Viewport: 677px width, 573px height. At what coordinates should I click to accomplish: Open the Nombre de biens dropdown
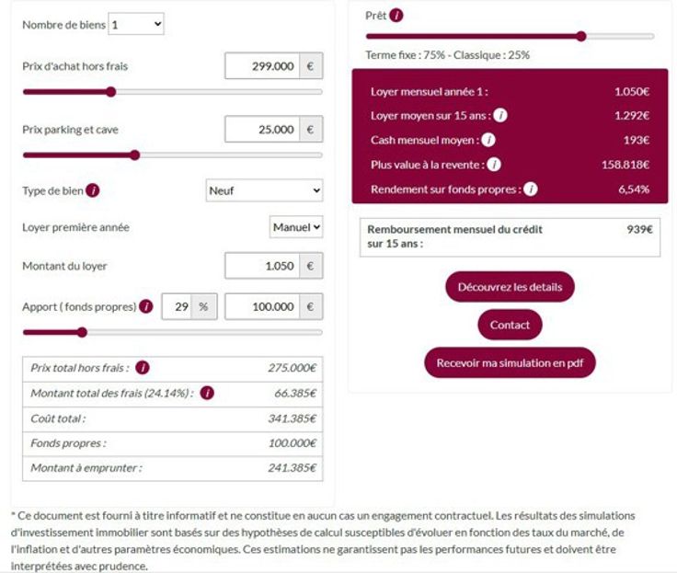click(135, 25)
